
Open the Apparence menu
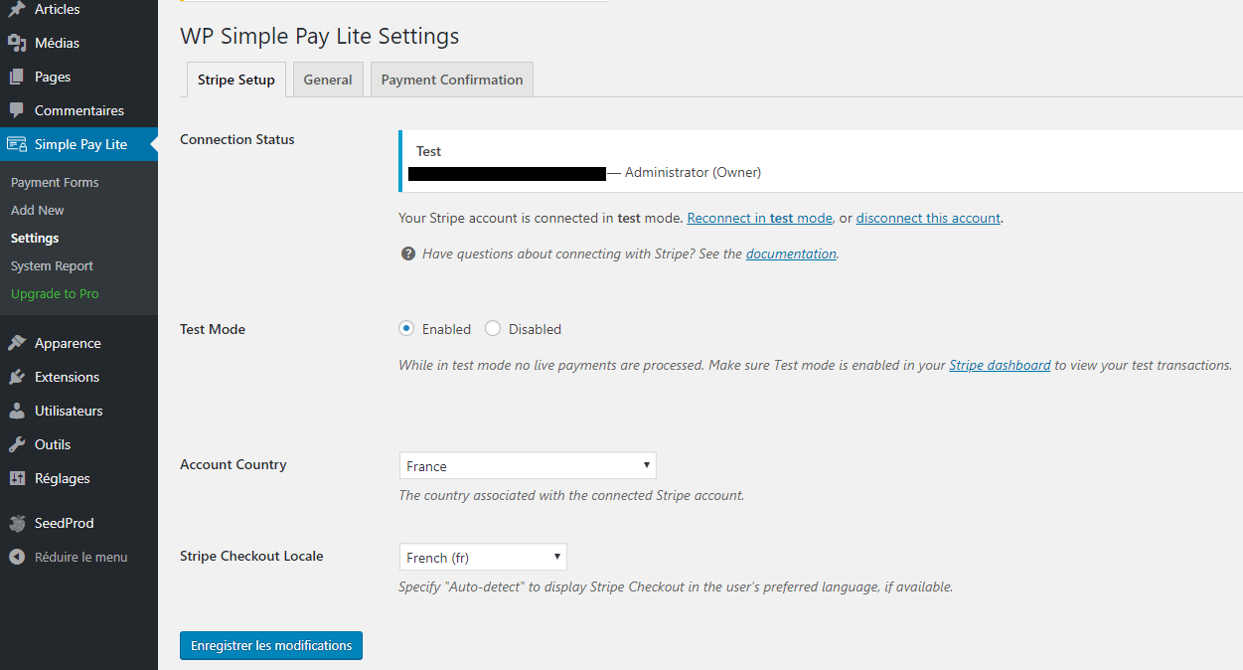[78, 343]
